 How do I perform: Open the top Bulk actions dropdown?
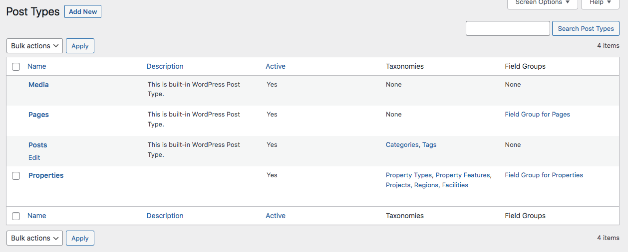click(34, 46)
